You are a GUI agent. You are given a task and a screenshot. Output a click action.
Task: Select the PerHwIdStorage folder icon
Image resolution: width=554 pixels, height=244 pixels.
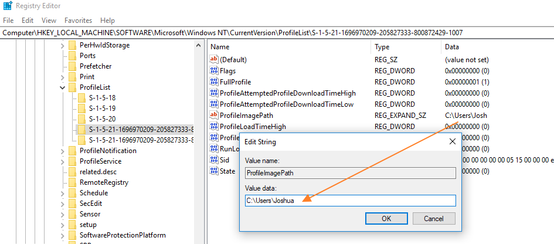[x=73, y=45]
